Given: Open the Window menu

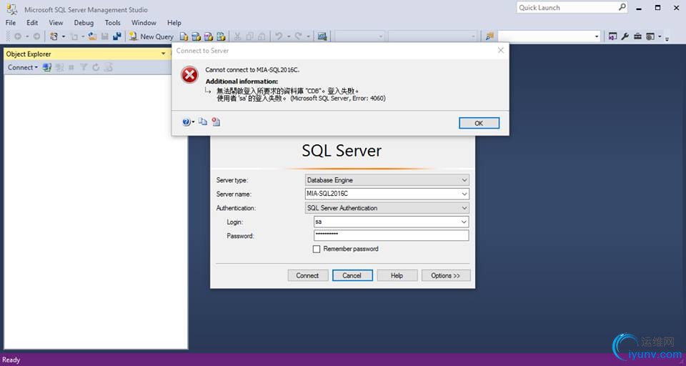Looking at the screenshot, I should click(144, 22).
